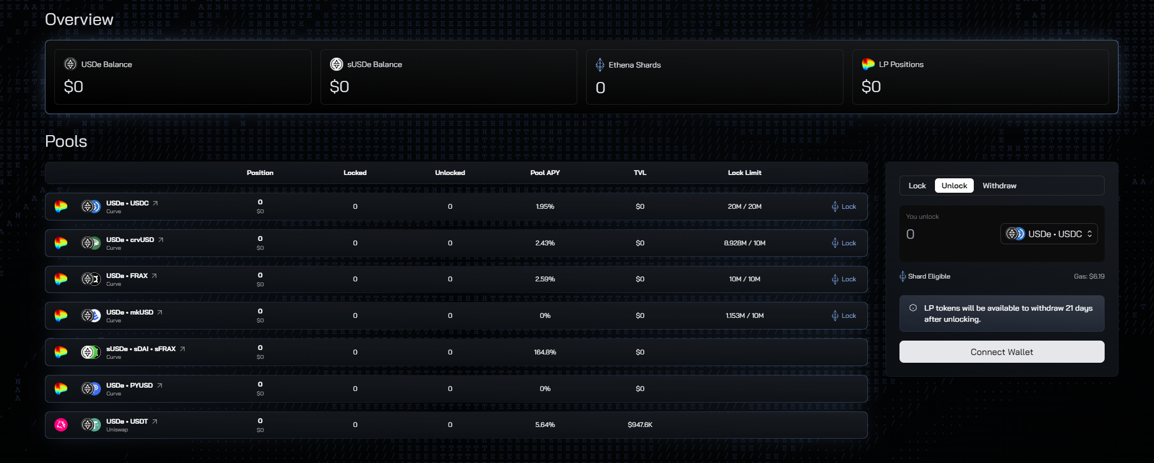Screen dimensions: 1154x463
Task: Click the USDe • USDT token pair icon
Action: click(x=91, y=425)
